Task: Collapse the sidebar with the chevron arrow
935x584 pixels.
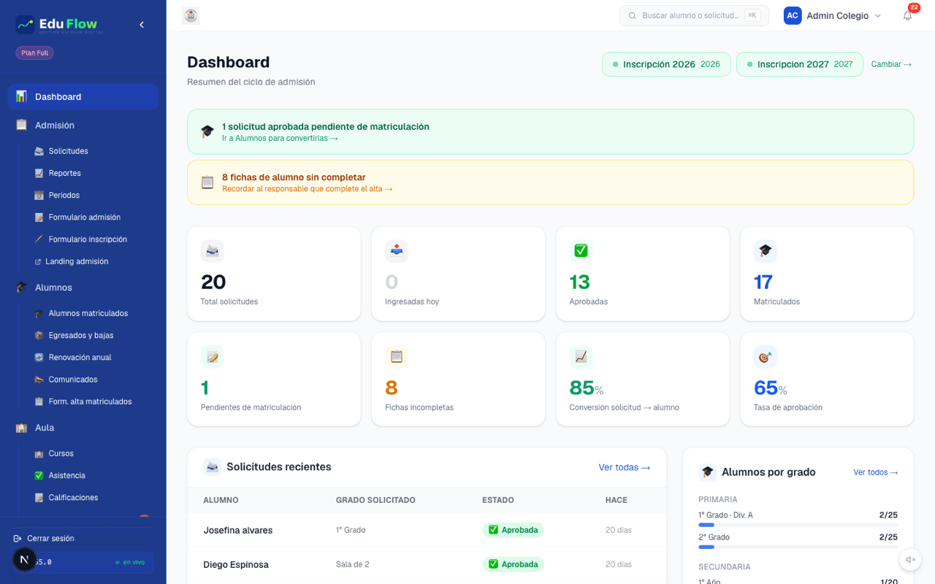Action: 142,25
